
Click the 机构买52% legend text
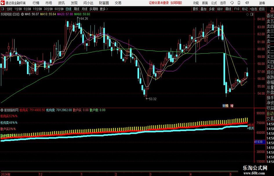click(x=9, y=116)
